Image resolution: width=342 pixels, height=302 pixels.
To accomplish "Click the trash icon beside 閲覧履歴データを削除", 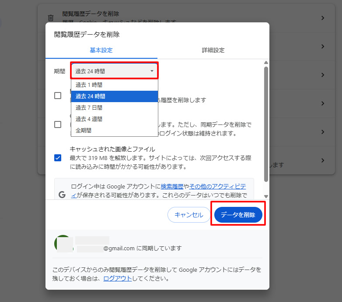I will 51,18.
